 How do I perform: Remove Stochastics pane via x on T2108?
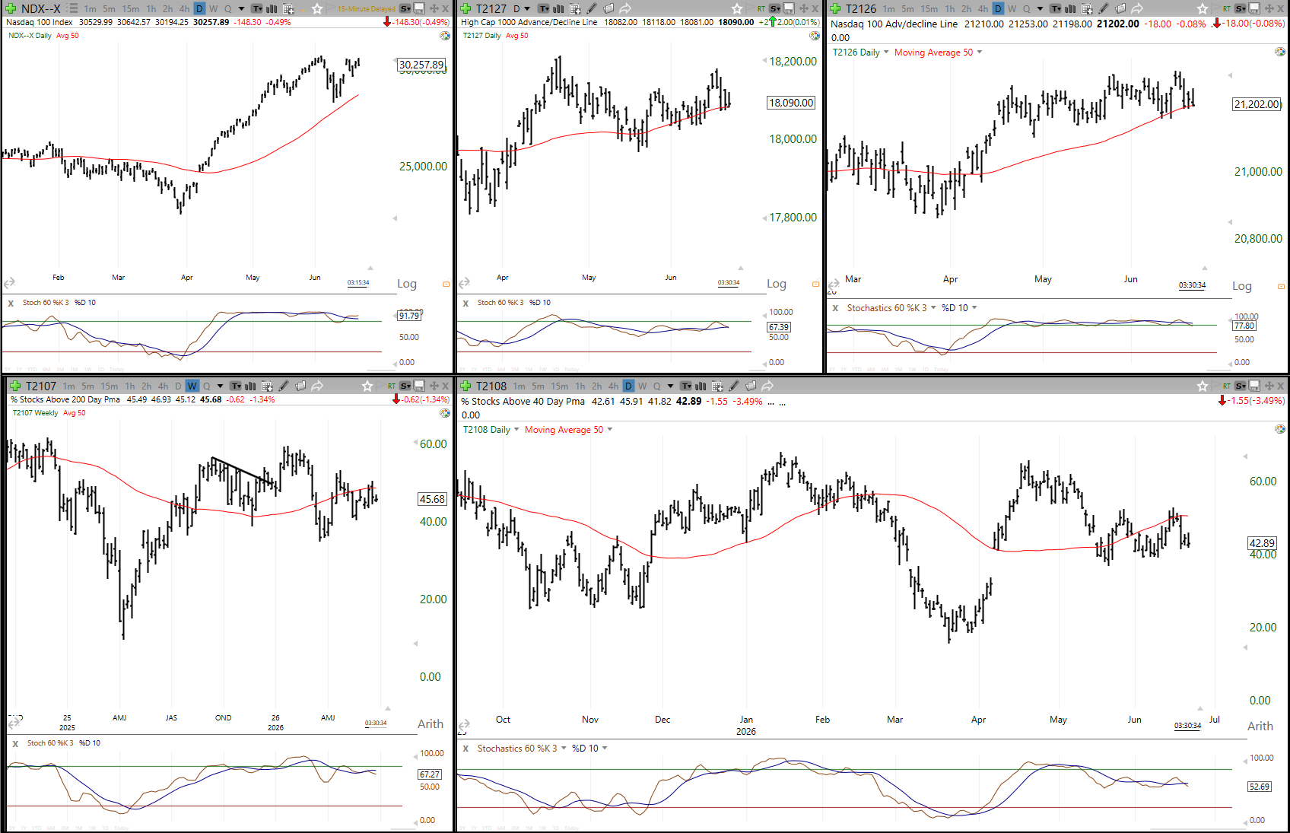[465, 749]
